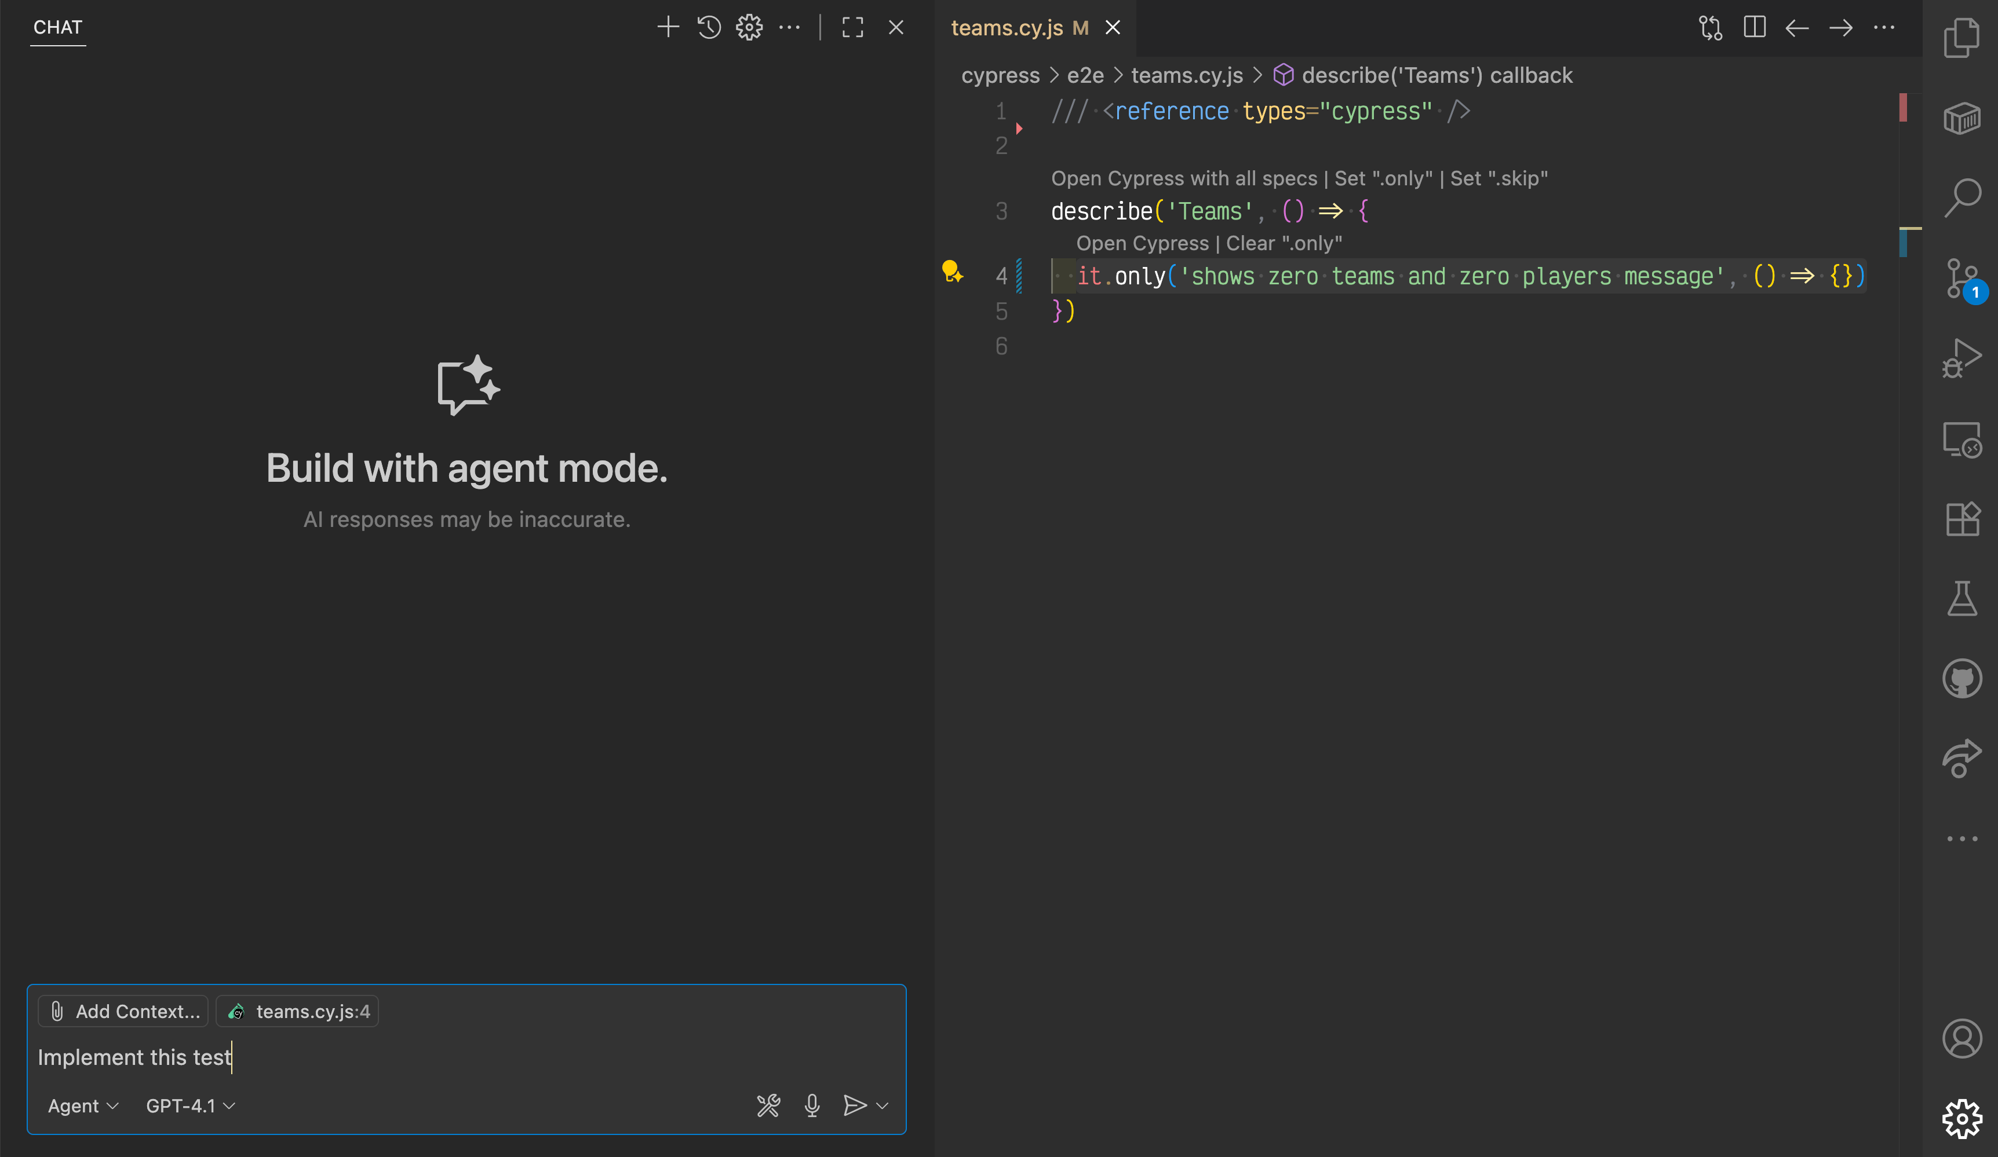The width and height of the screenshot is (1998, 1157).
Task: Click the Set ".skip" code lens
Action: pos(1498,178)
